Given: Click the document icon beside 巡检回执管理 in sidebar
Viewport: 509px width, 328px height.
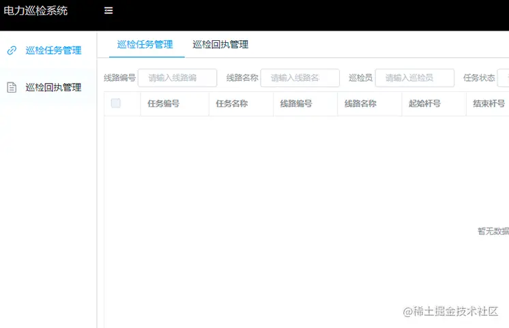Looking at the screenshot, I should tap(12, 87).
